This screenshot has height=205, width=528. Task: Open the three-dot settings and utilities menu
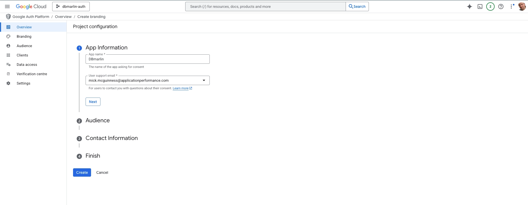pyautogui.click(x=512, y=7)
